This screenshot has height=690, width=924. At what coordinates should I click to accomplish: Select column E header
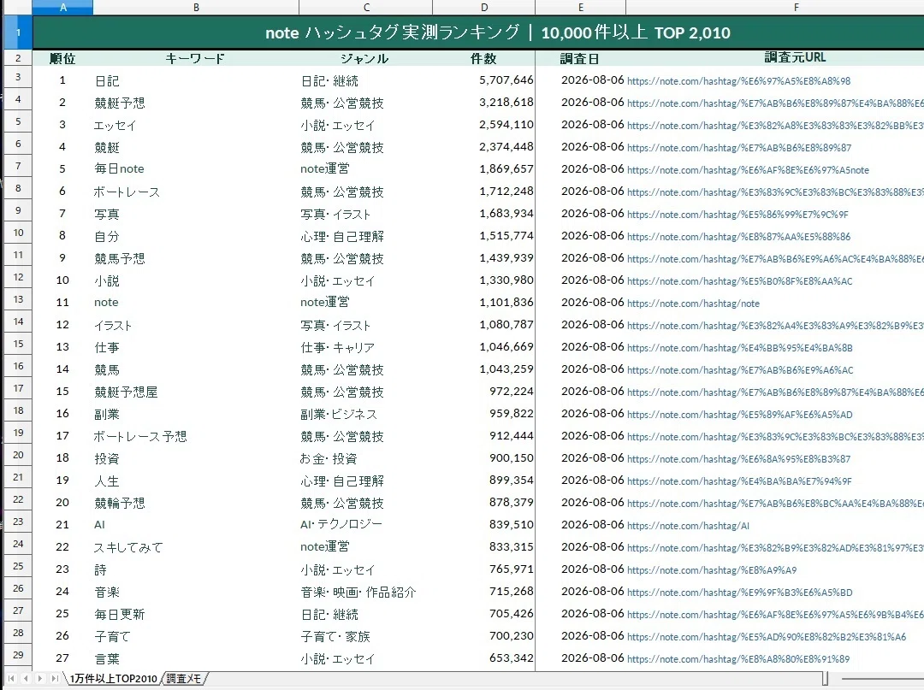pos(580,7)
